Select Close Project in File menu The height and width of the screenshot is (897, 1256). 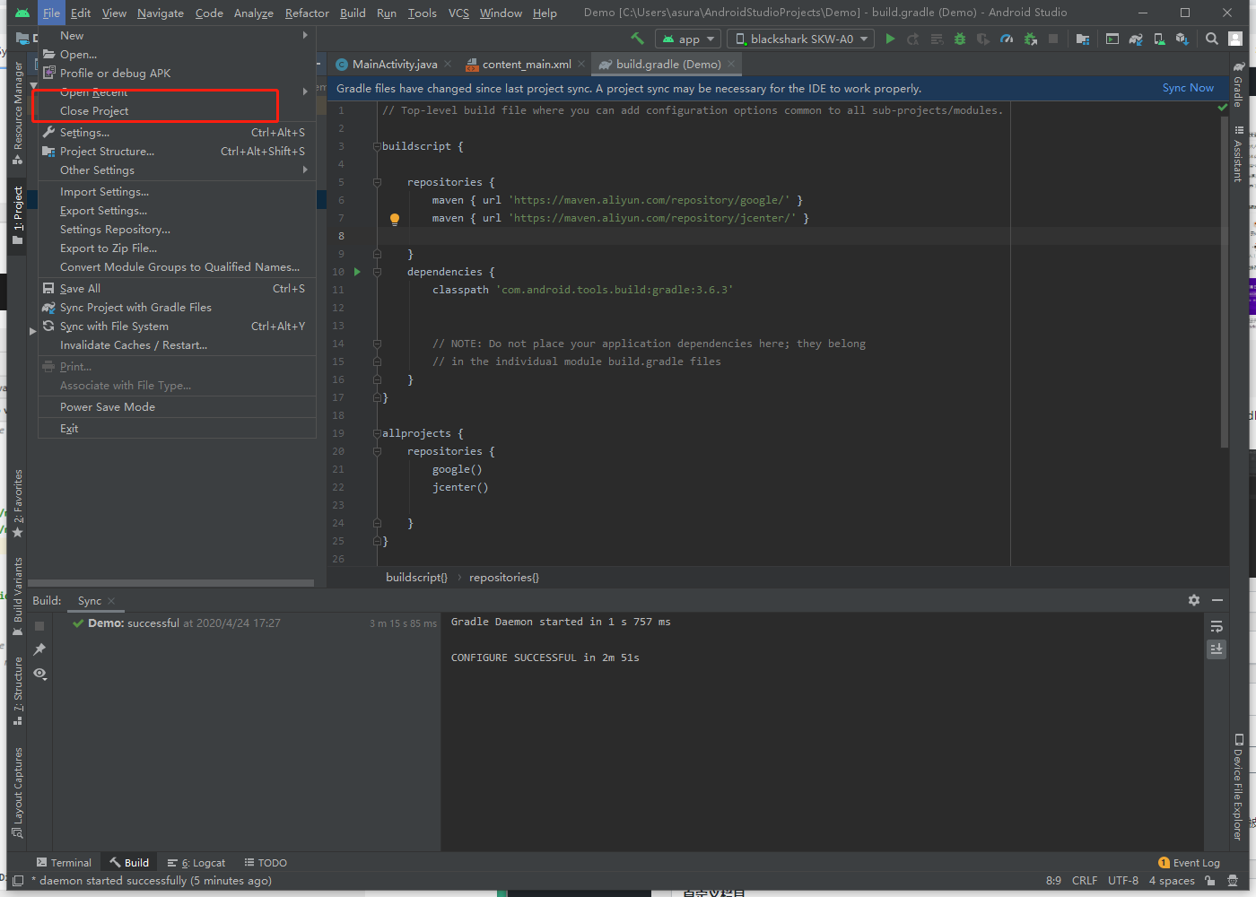click(x=94, y=111)
